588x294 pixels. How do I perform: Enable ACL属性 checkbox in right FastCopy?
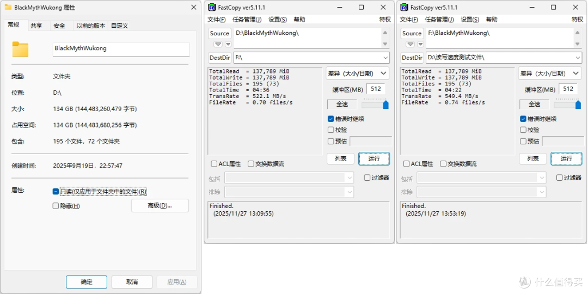tap(406, 164)
